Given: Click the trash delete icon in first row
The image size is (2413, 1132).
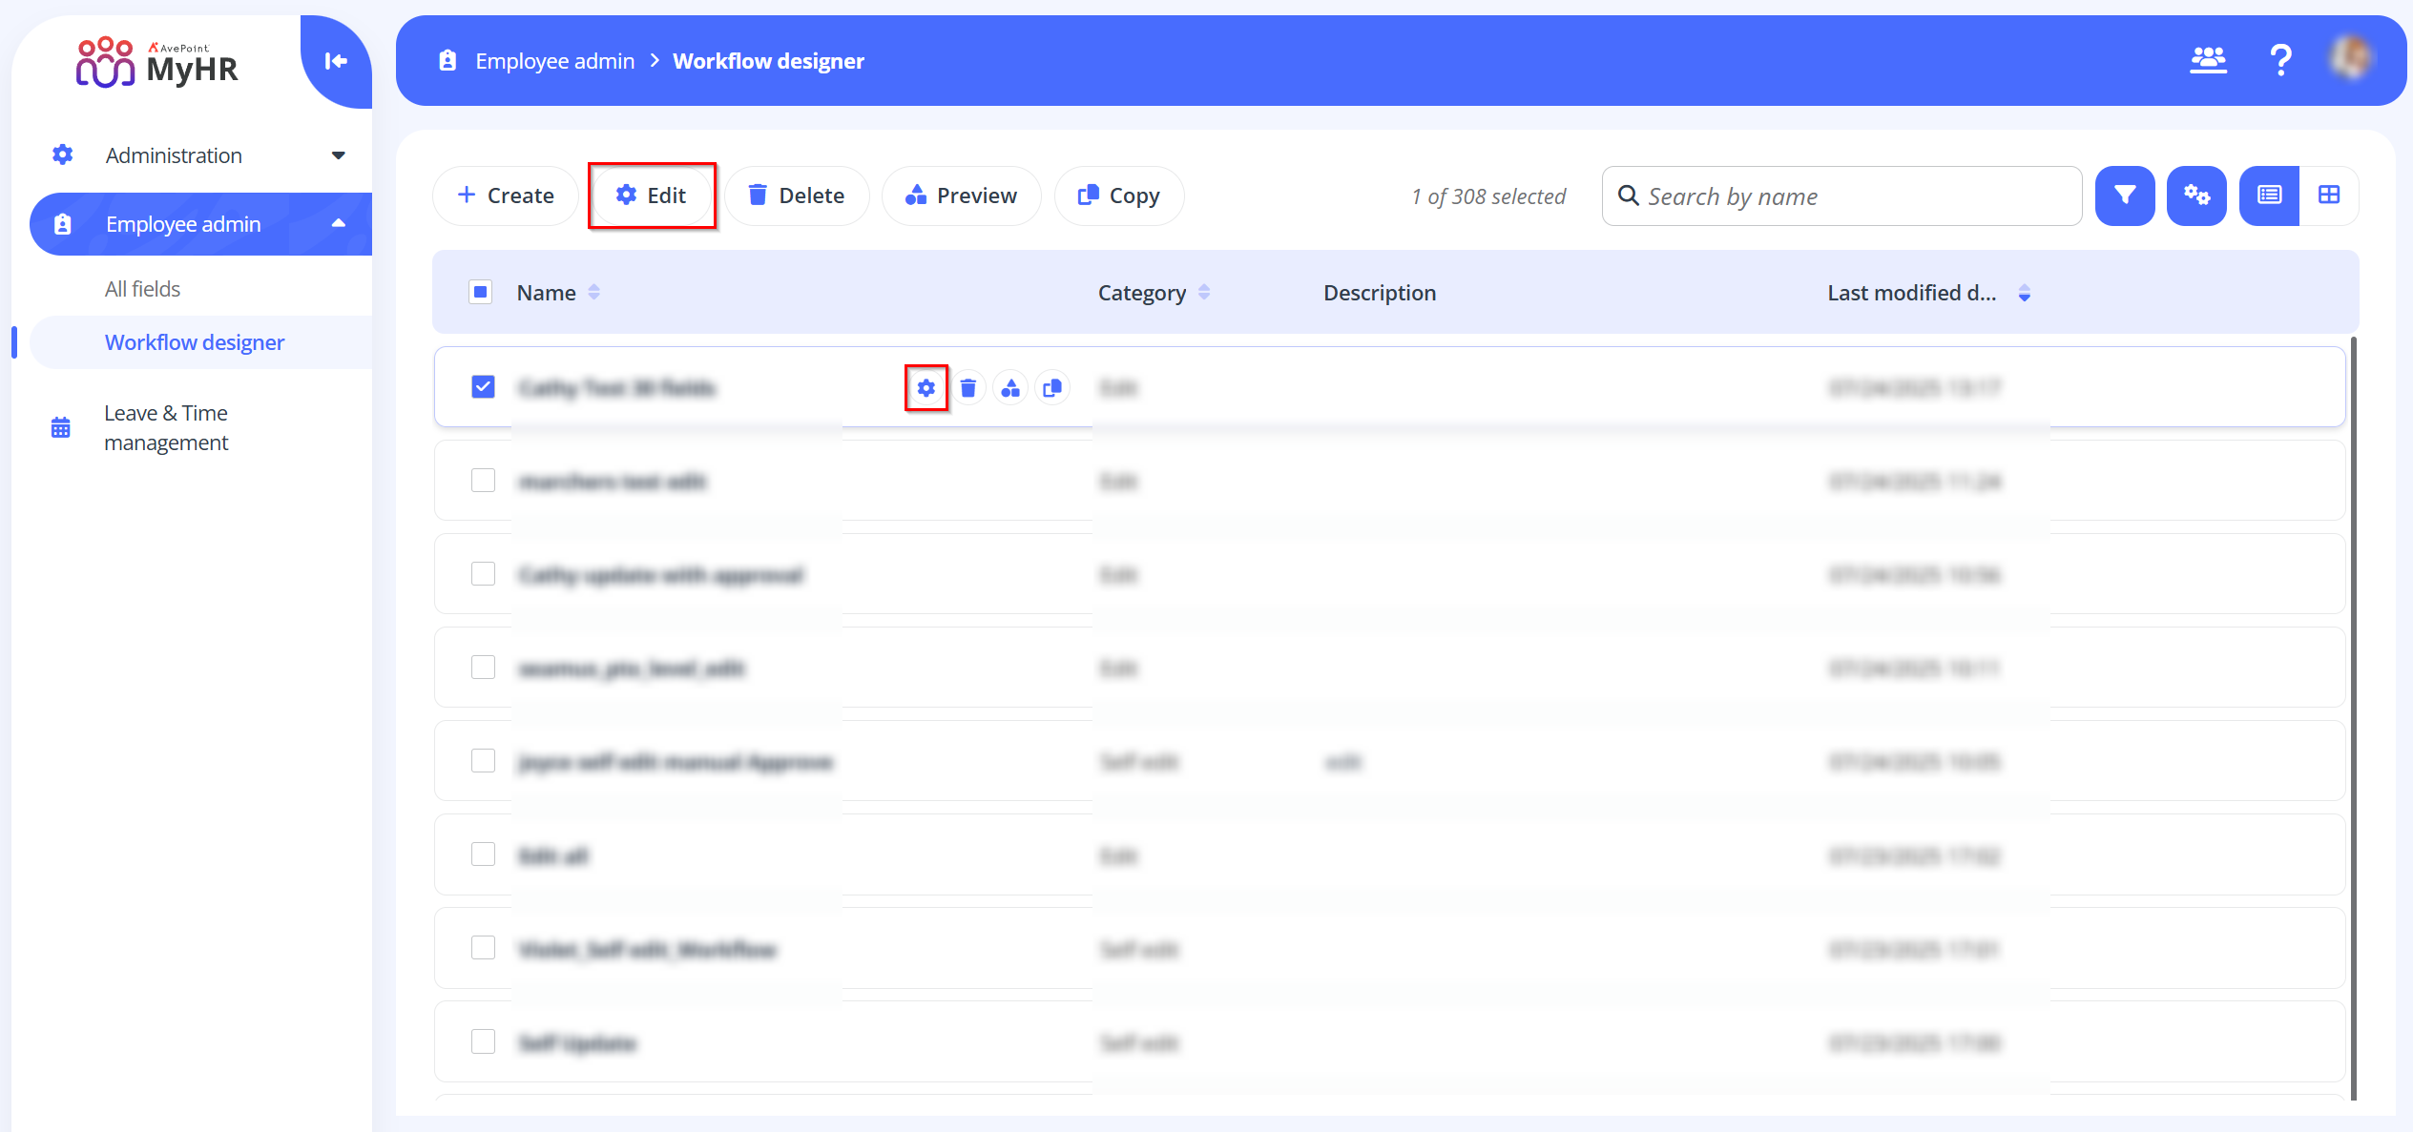Looking at the screenshot, I should click(x=967, y=388).
